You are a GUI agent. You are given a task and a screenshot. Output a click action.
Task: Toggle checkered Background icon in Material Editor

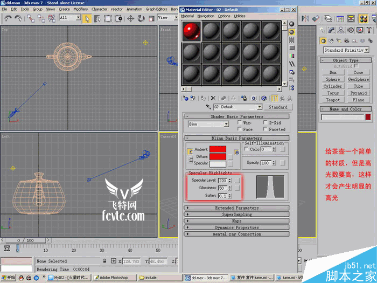coord(292,40)
